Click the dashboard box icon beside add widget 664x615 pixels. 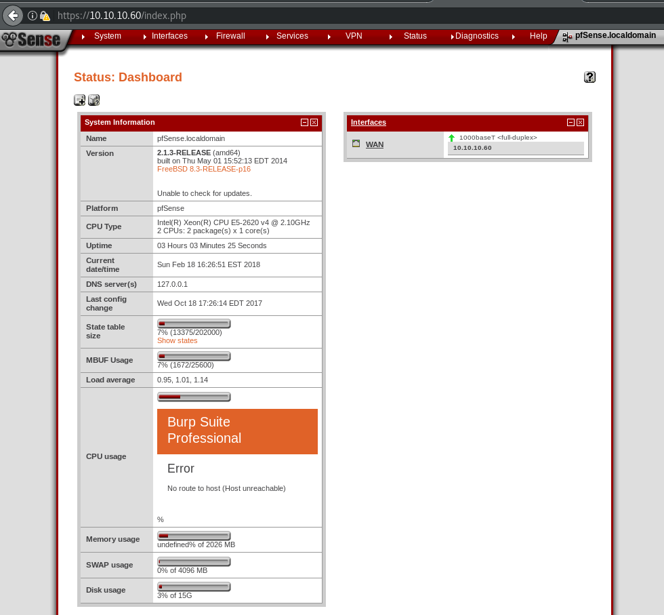click(x=94, y=100)
